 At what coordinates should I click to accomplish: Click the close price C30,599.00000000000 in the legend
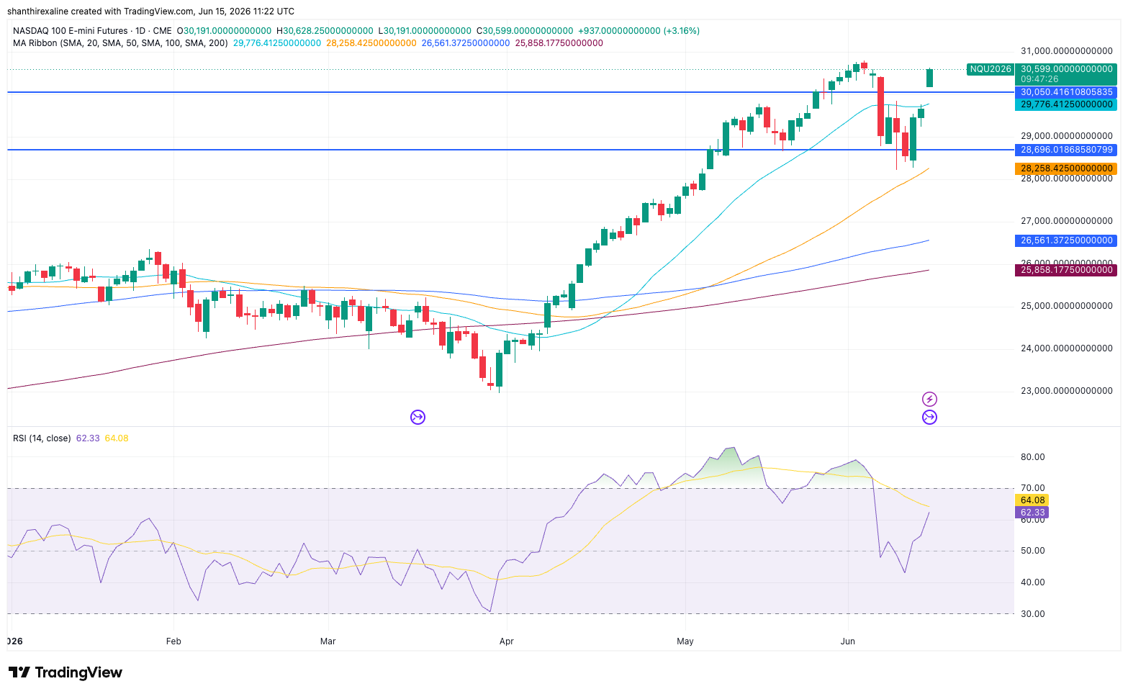click(x=525, y=31)
